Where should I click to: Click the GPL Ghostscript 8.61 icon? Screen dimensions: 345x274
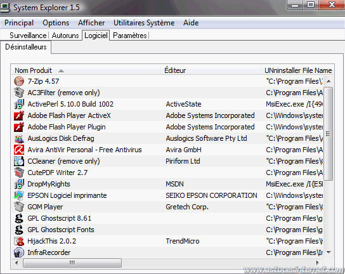(x=19, y=218)
